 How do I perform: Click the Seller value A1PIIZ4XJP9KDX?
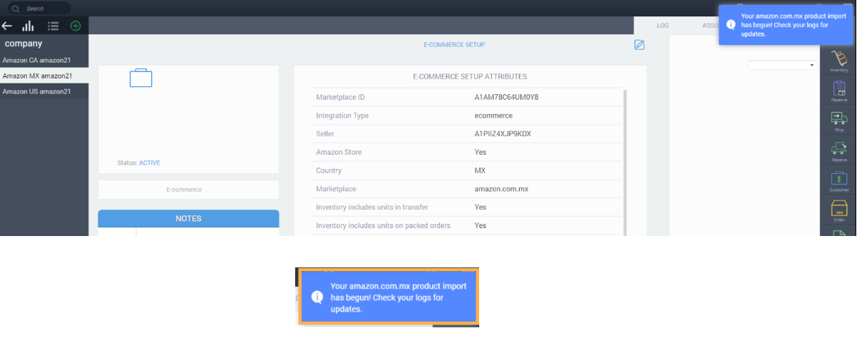[503, 133]
